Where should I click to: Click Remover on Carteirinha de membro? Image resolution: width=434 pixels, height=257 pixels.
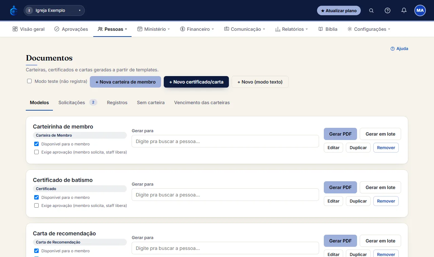click(x=386, y=148)
